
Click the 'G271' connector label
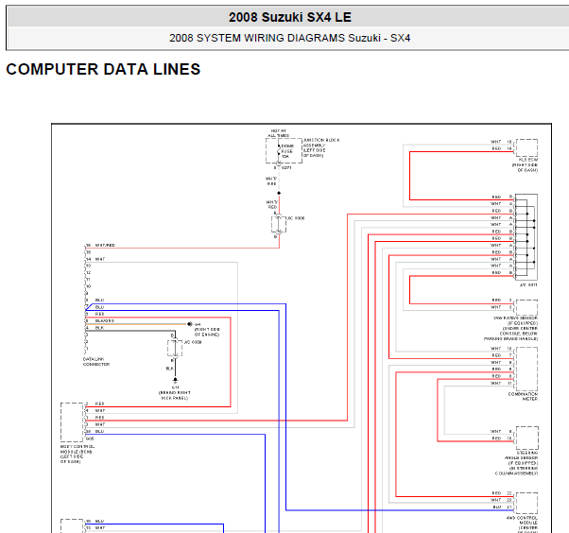pyautogui.click(x=286, y=167)
